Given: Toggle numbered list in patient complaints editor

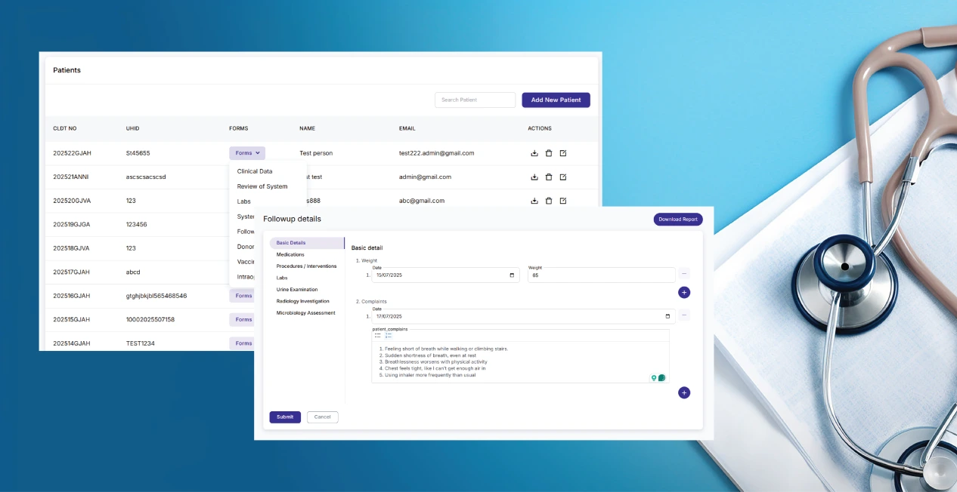Looking at the screenshot, I should pos(389,335).
